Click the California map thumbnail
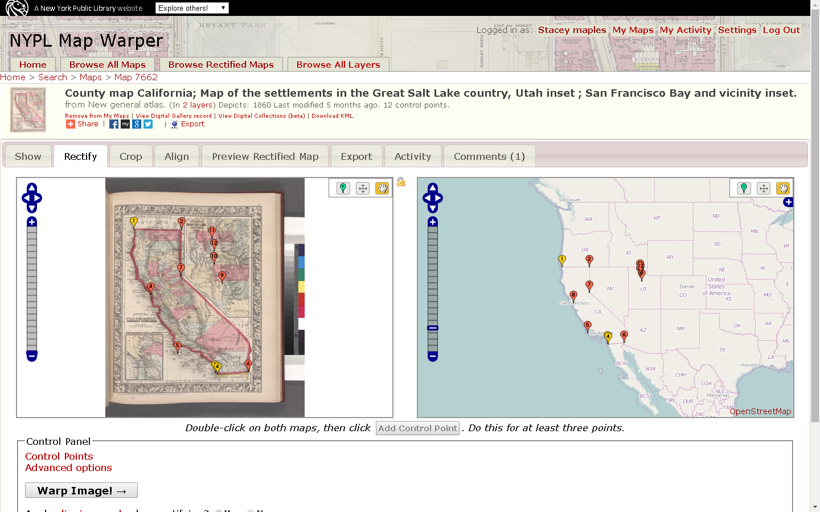Viewport: 820px width, 512px height. coord(28,110)
